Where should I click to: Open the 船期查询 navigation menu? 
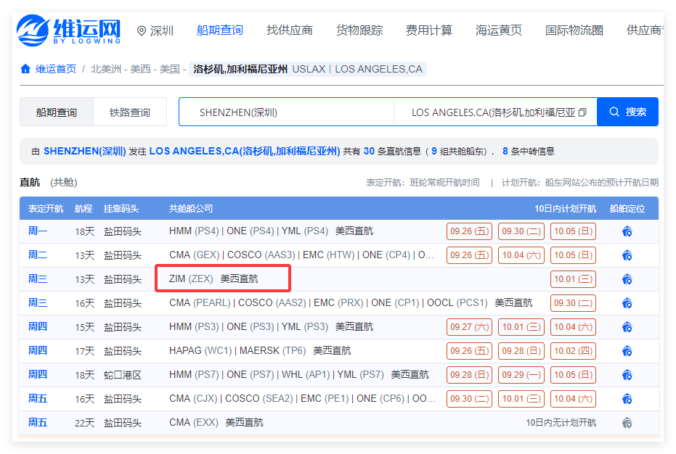[x=220, y=30]
